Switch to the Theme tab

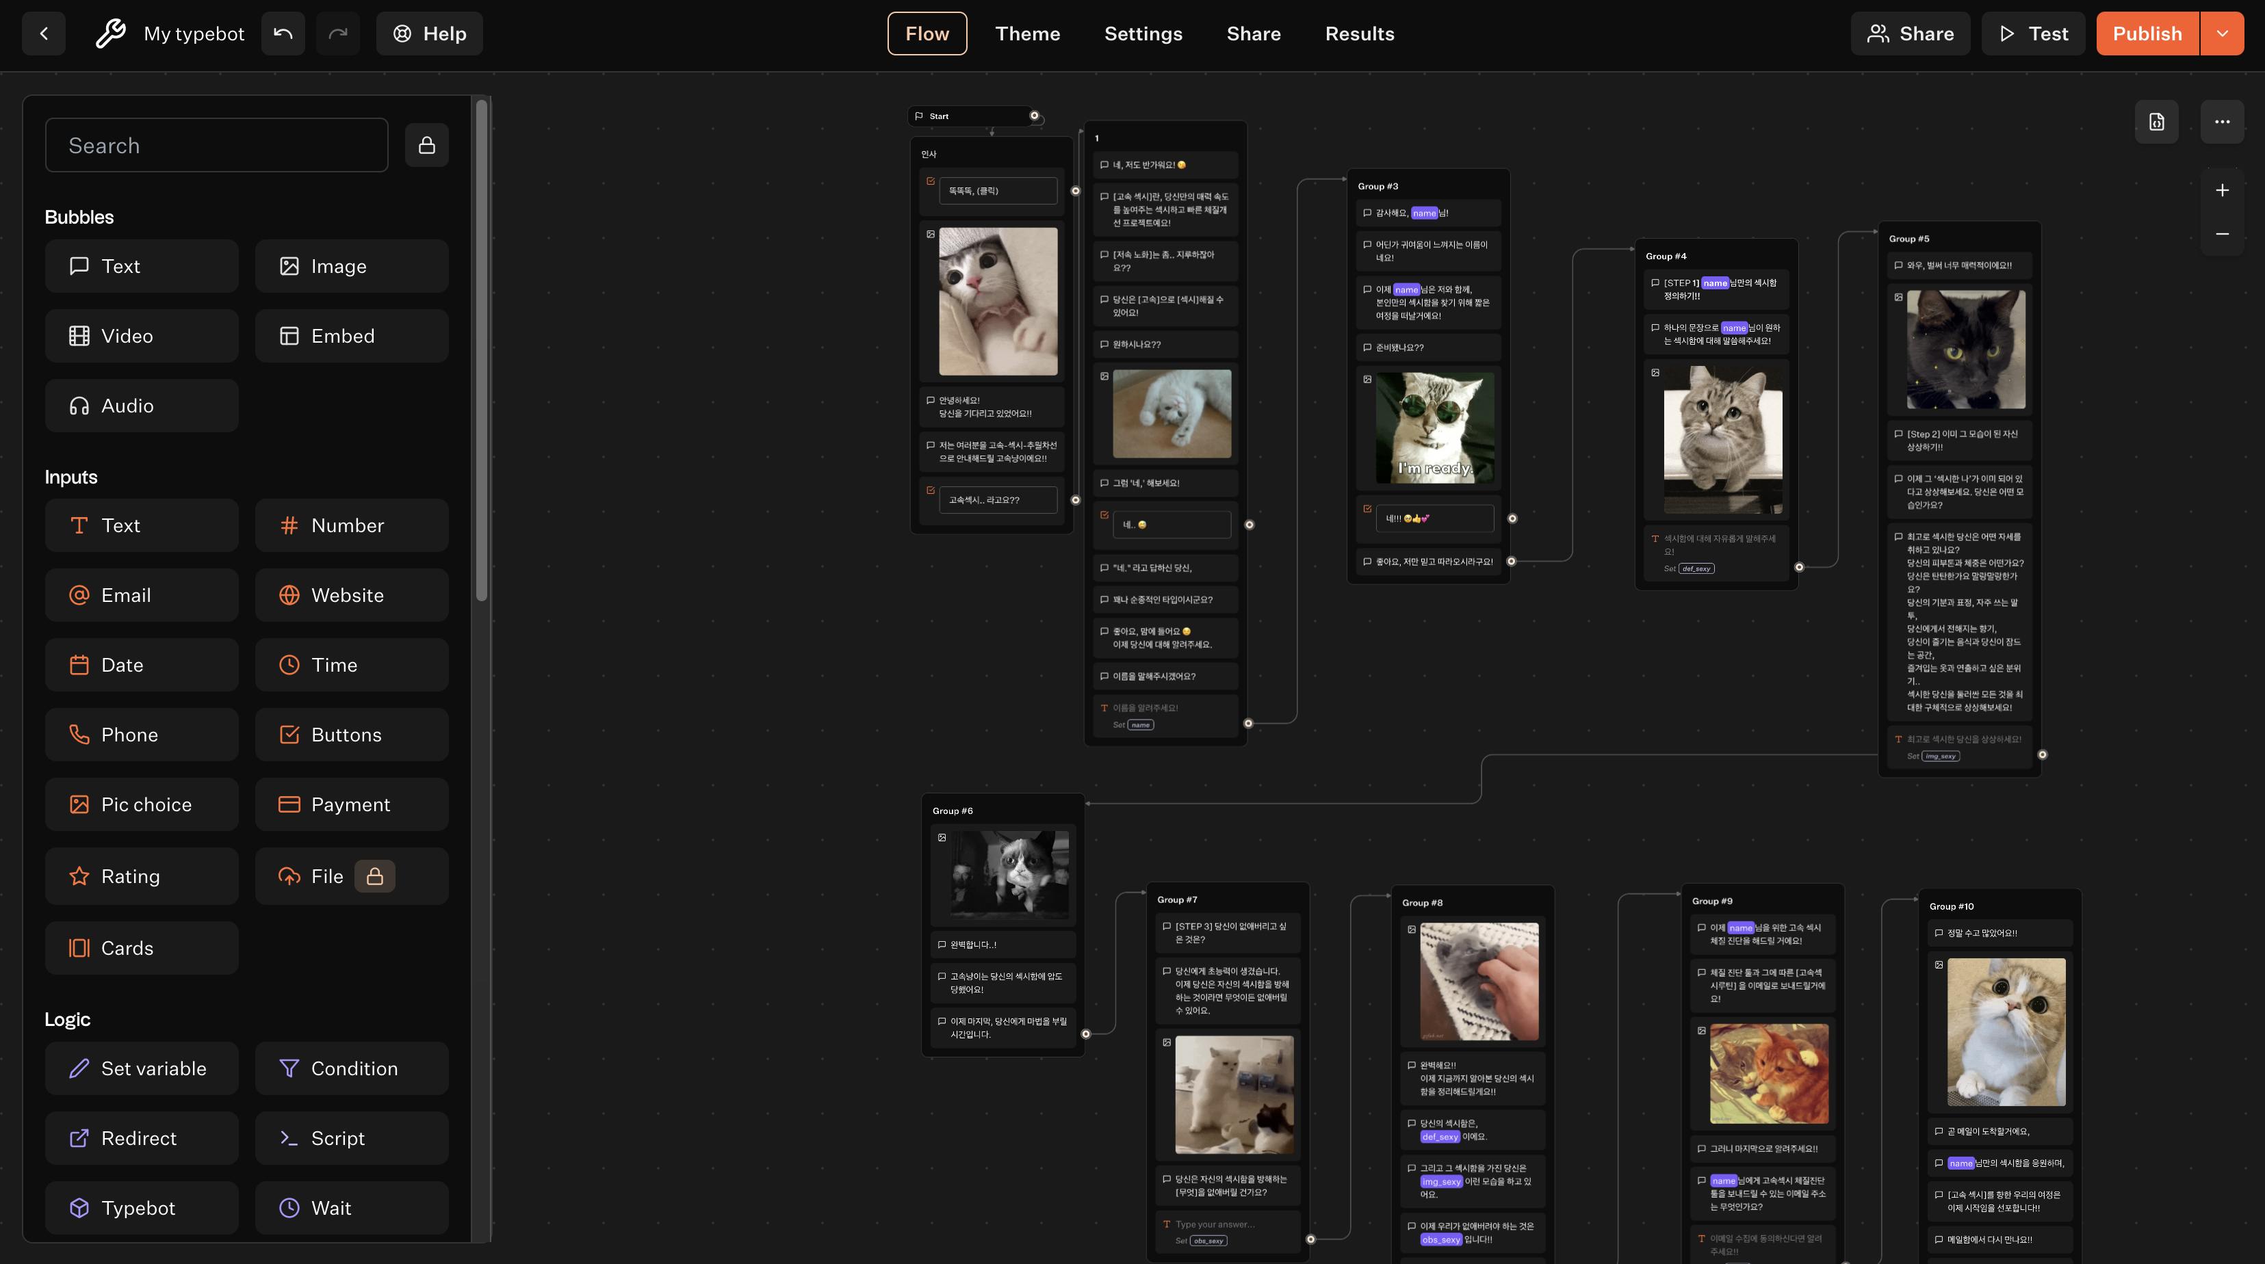click(1027, 34)
